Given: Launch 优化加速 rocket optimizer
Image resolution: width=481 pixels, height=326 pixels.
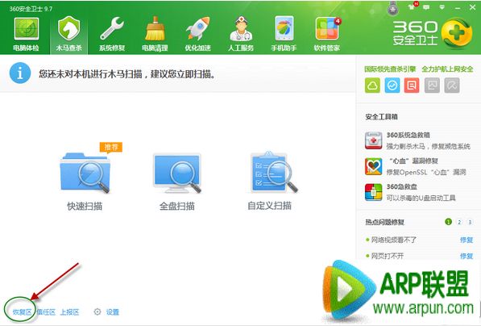Looking at the screenshot, I should 198,35.
